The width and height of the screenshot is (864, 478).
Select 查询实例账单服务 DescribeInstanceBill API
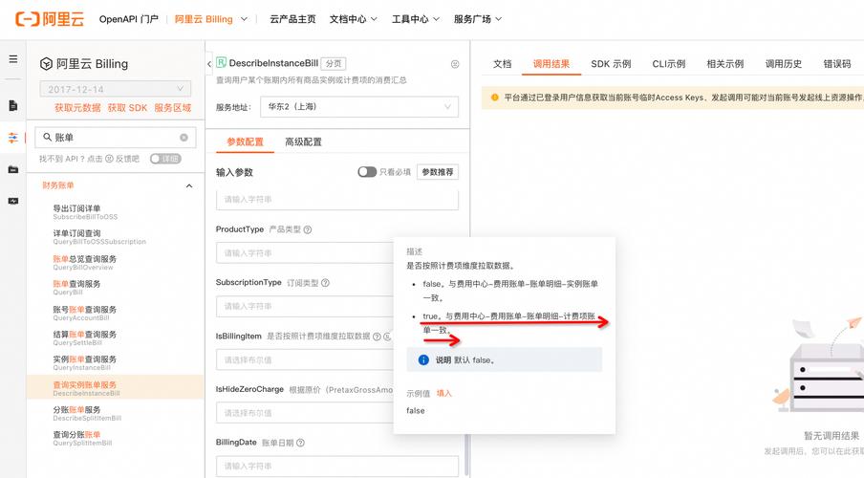coord(115,388)
